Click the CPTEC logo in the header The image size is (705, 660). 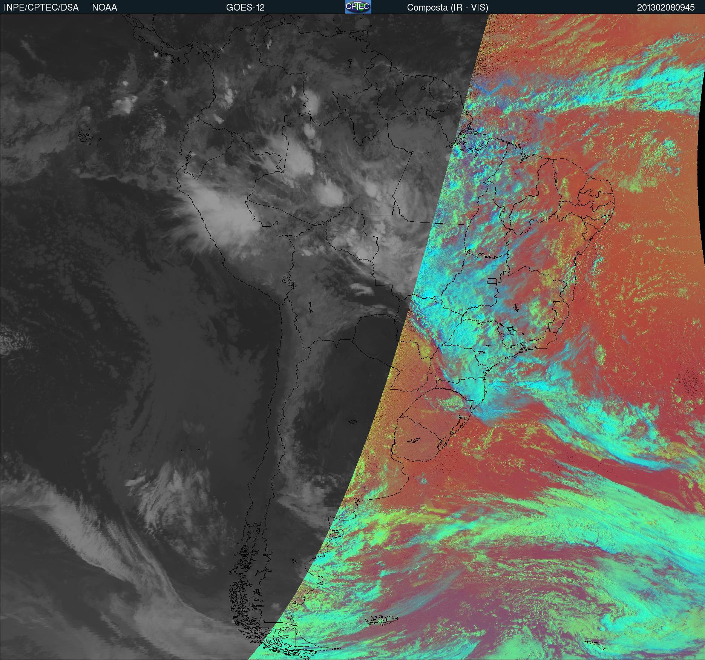click(x=358, y=7)
